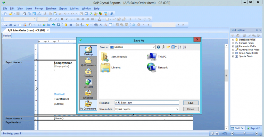Click the Insert Chart icon
The width and height of the screenshot is (264, 137).
pyautogui.click(x=49, y=25)
